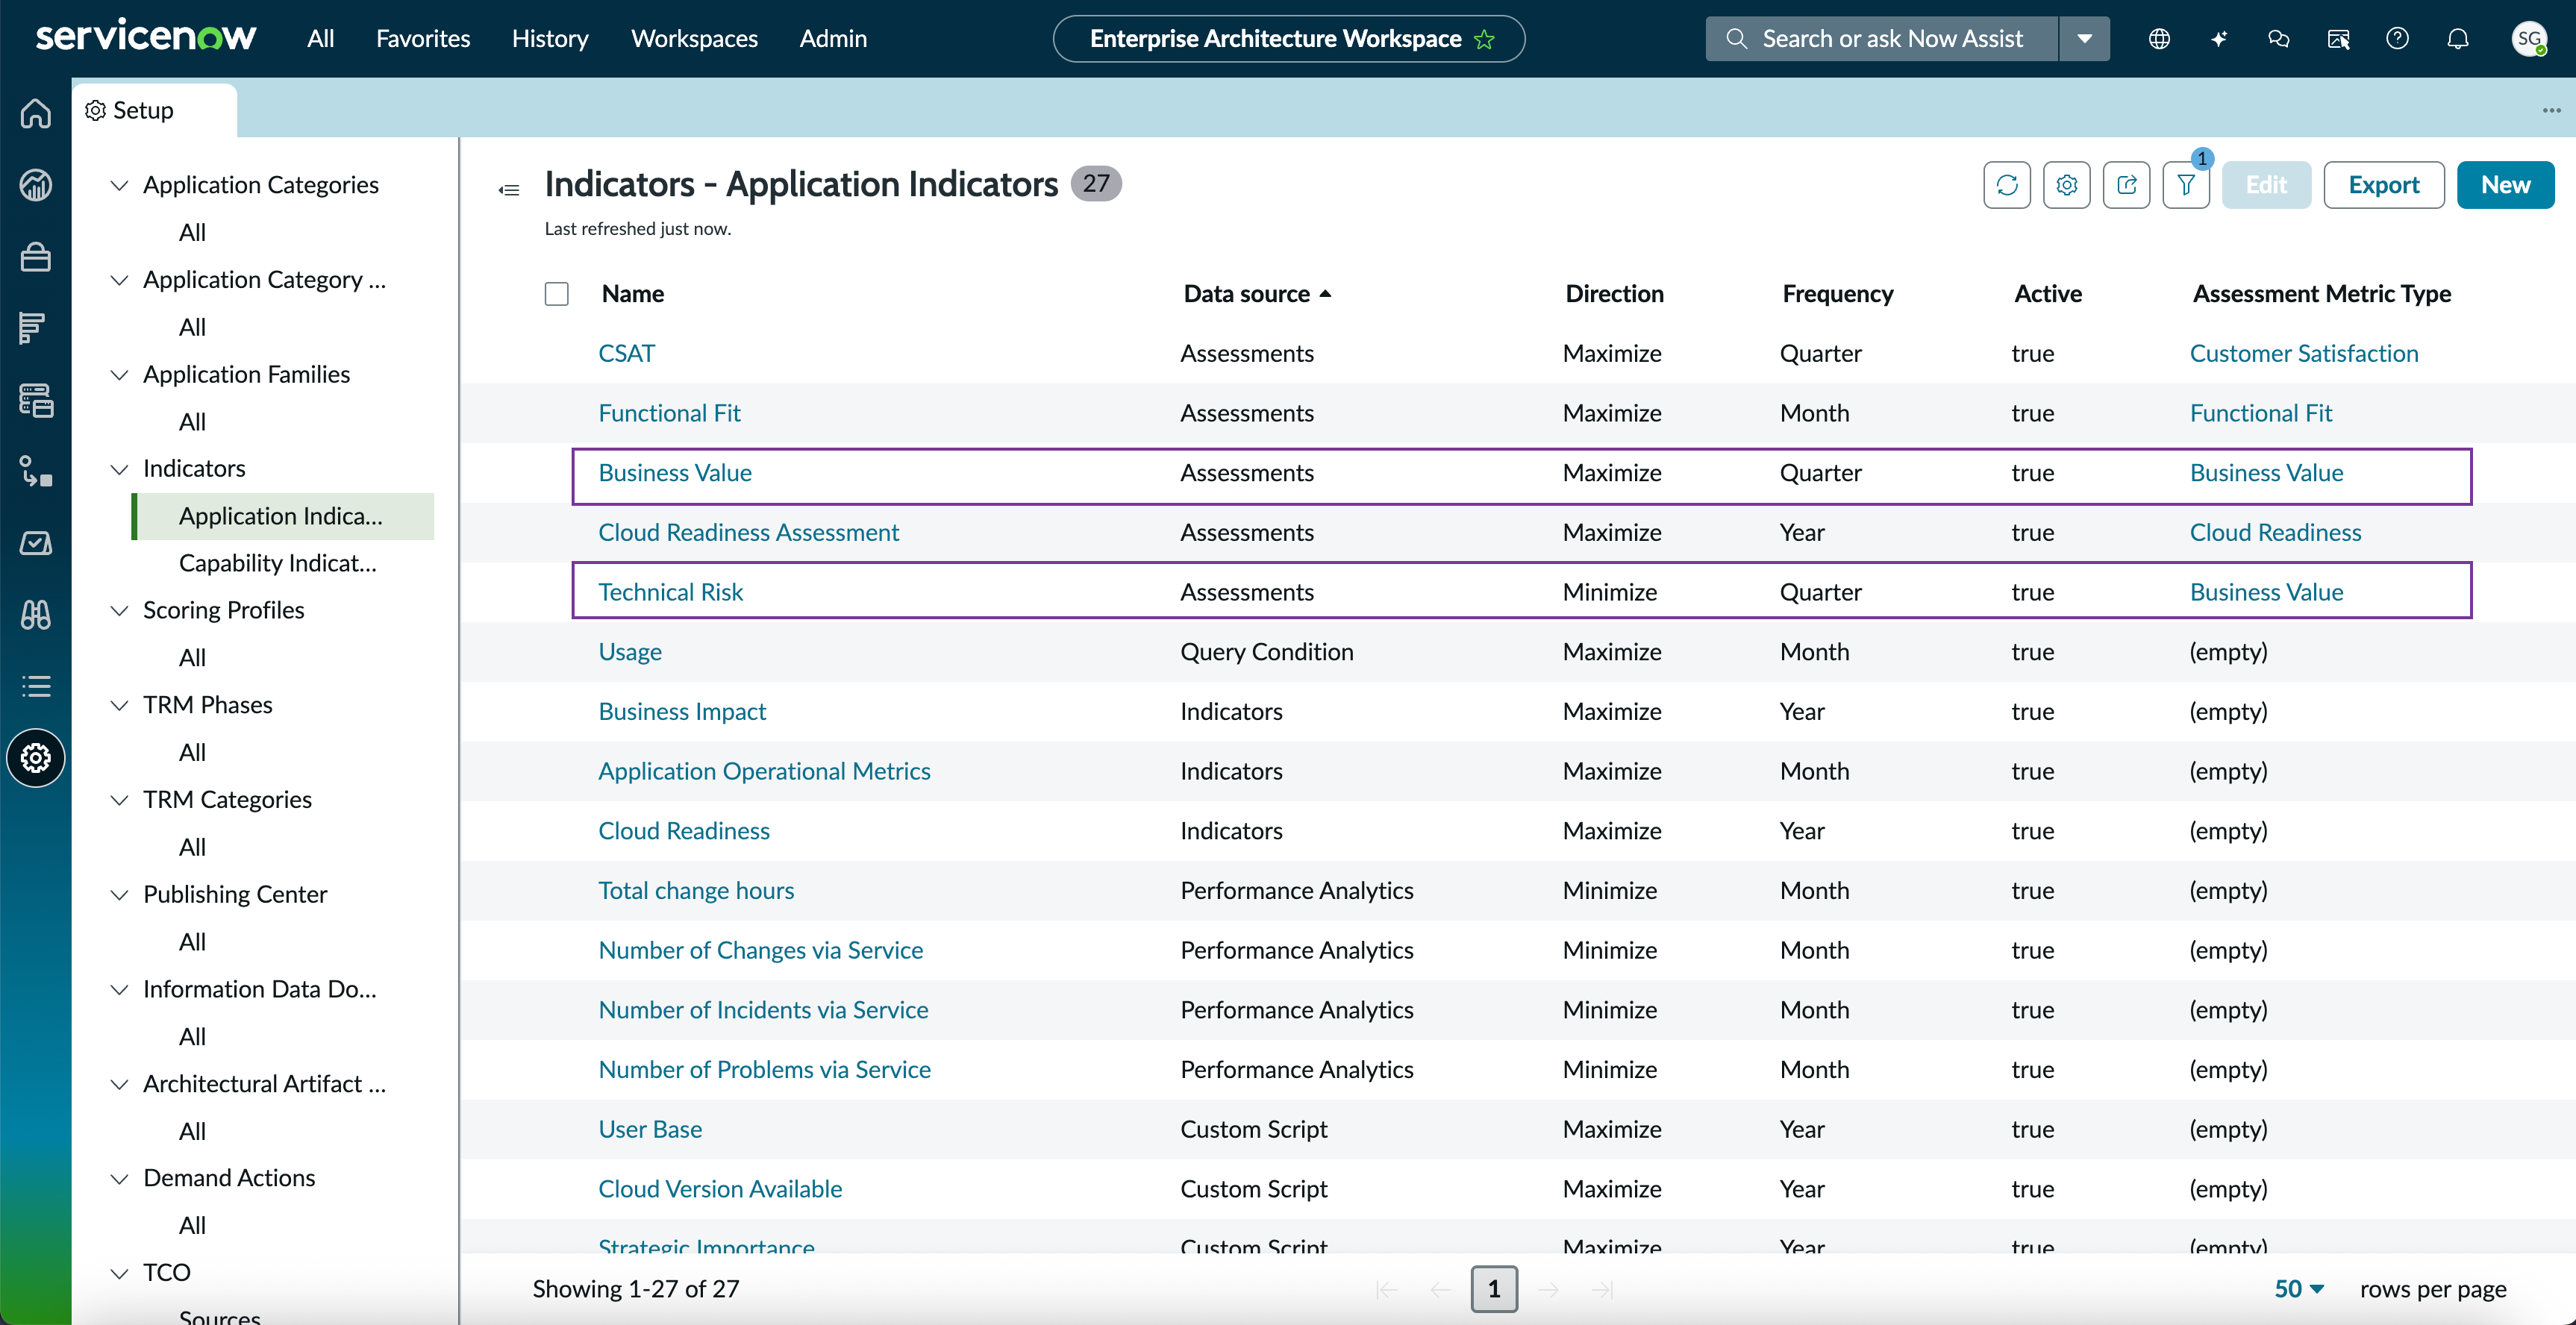The height and width of the screenshot is (1325, 2576).
Task: Open the help question mark icon
Action: (x=2398, y=39)
